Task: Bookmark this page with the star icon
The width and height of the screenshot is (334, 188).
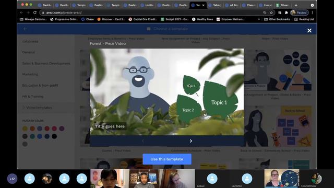Action: coord(271,13)
